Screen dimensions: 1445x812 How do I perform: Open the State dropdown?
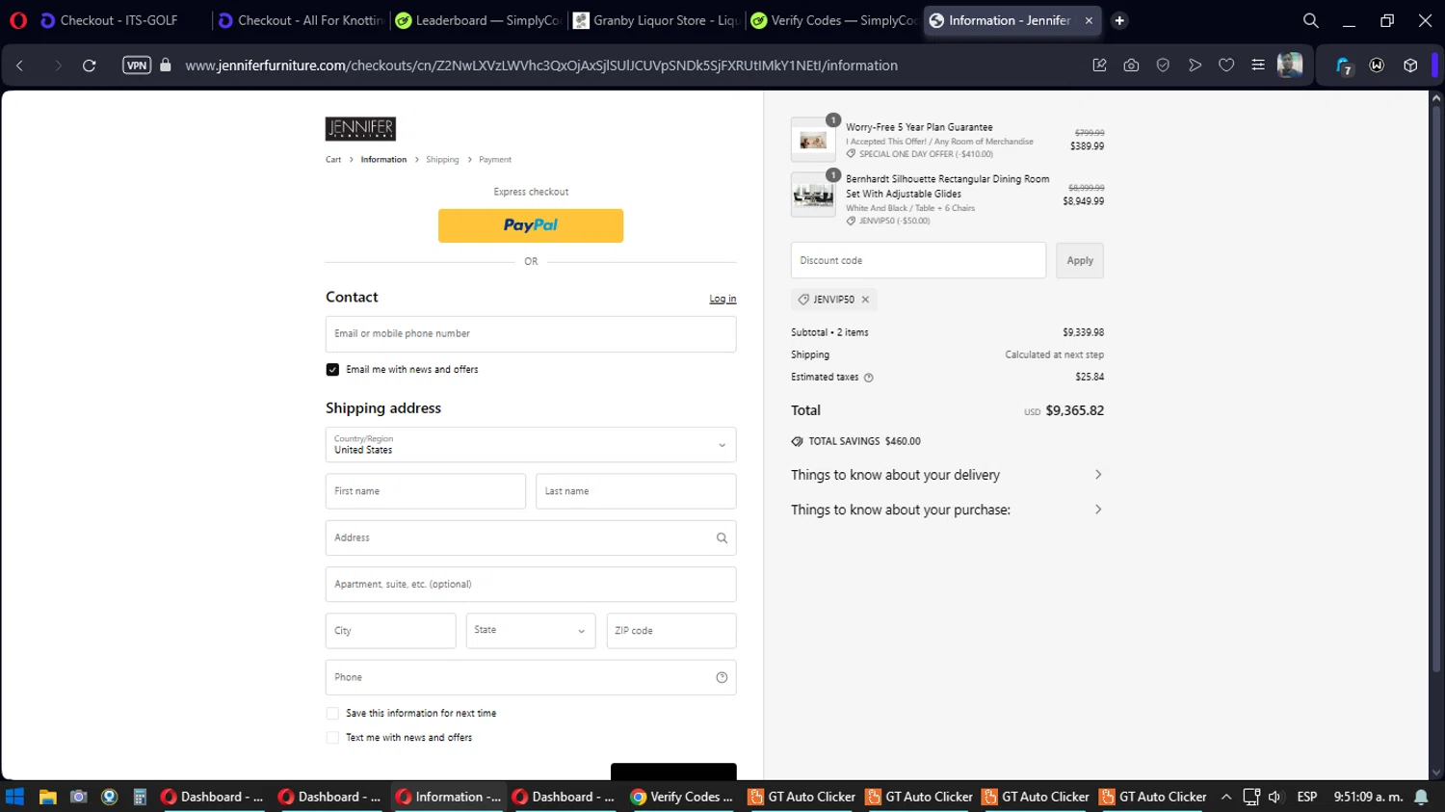point(531,631)
